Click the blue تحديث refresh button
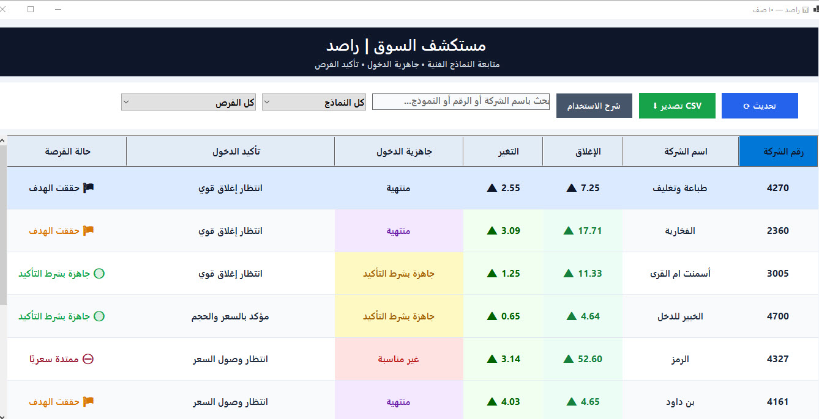This screenshot has height=419, width=819. 760,106
